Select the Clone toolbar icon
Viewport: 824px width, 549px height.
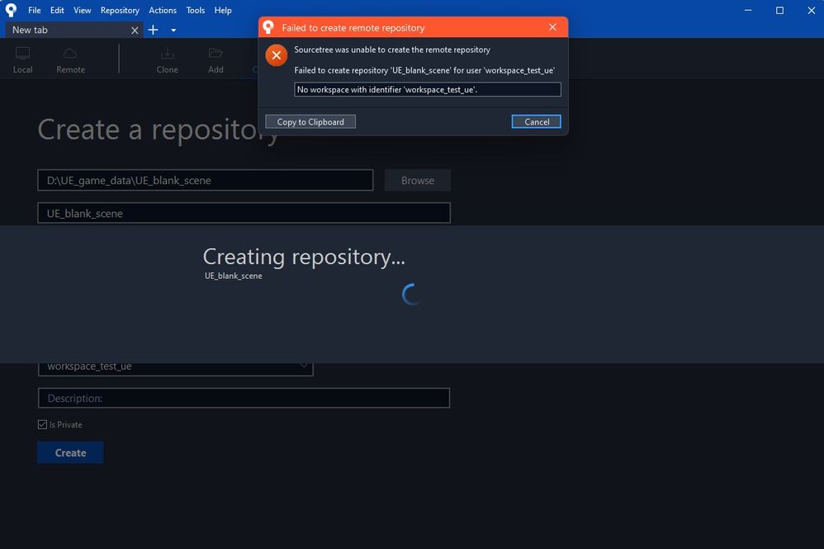167,60
